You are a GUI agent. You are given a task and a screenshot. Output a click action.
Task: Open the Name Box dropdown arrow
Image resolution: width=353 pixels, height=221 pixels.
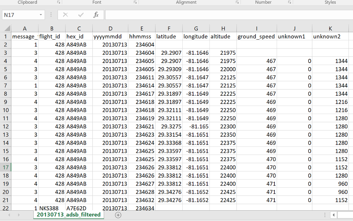[x=41, y=15]
